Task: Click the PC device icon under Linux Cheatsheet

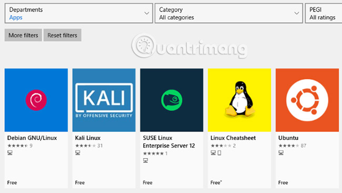Action: (213, 153)
